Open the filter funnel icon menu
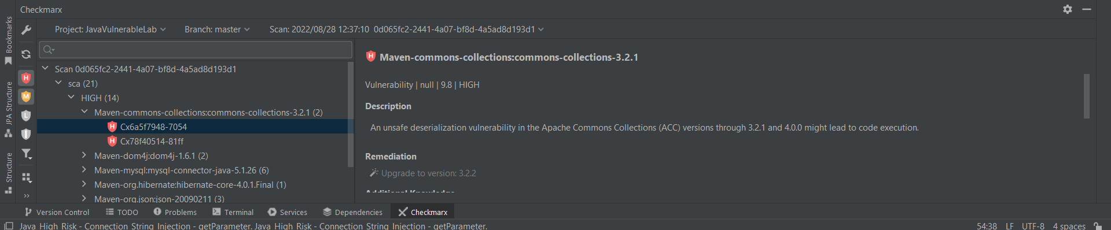 26,154
